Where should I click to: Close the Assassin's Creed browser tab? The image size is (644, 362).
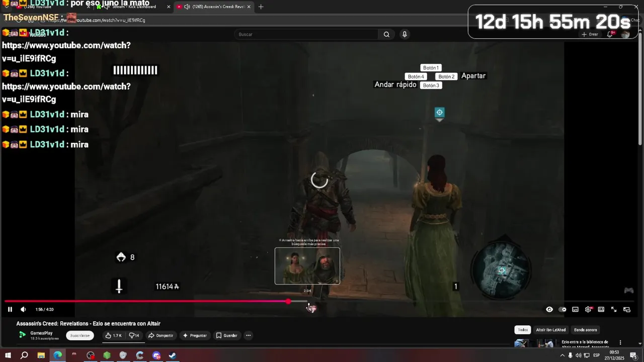(249, 7)
